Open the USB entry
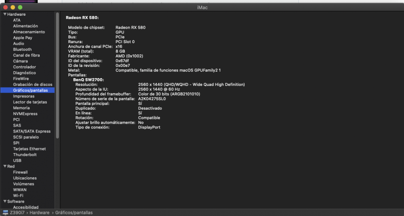The image size is (404, 216). (x=17, y=160)
